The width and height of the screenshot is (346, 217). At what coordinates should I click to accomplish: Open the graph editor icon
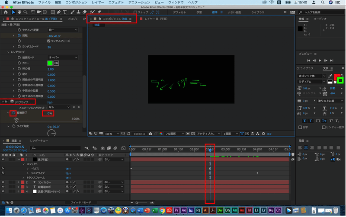coord(123,148)
